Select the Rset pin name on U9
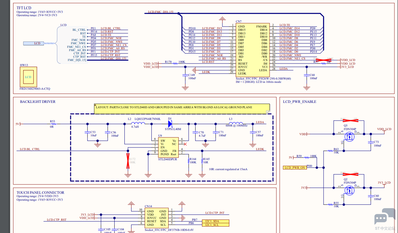Screen dimensions: 398x233 (x=173, y=154)
